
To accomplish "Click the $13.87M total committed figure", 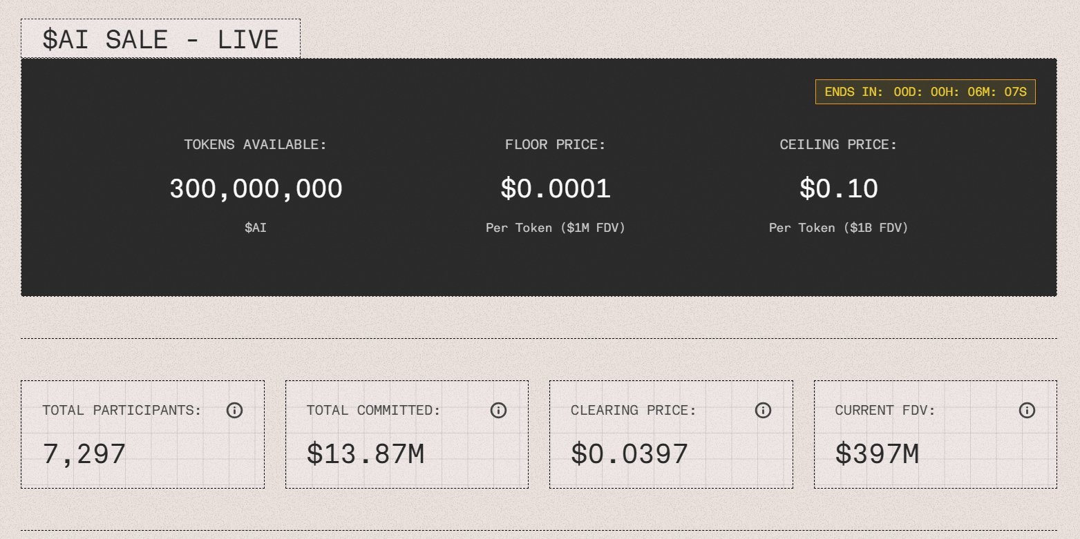I will click(x=365, y=454).
